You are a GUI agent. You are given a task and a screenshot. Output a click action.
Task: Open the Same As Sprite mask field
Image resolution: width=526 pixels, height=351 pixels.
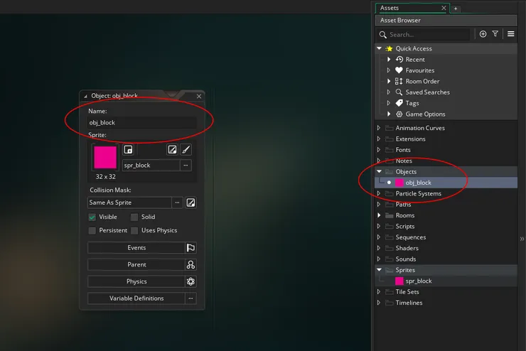point(129,202)
